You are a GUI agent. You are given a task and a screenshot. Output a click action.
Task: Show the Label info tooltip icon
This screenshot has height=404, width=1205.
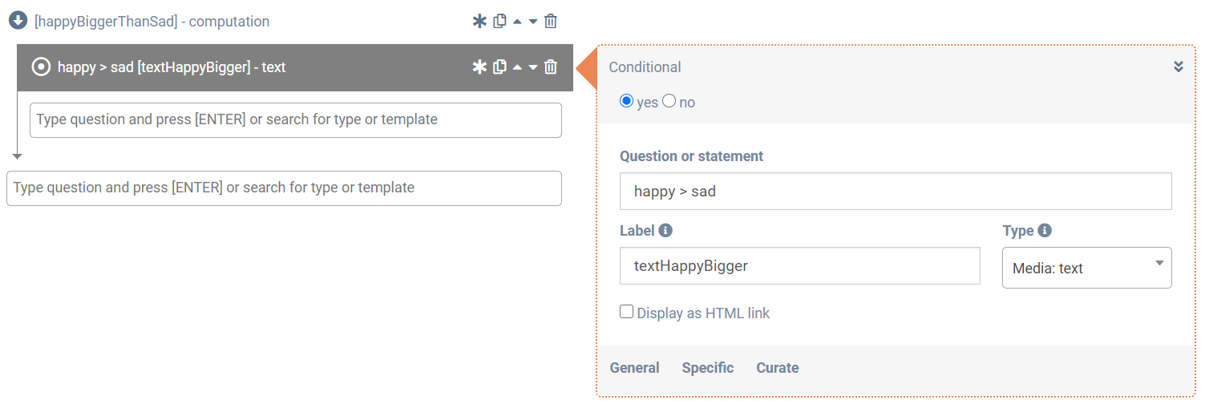665,231
